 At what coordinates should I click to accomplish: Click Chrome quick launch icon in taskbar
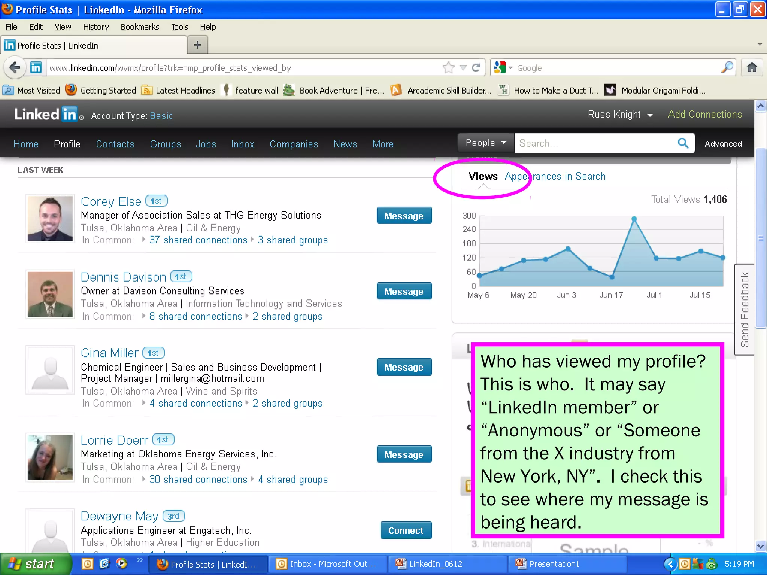tap(122, 563)
